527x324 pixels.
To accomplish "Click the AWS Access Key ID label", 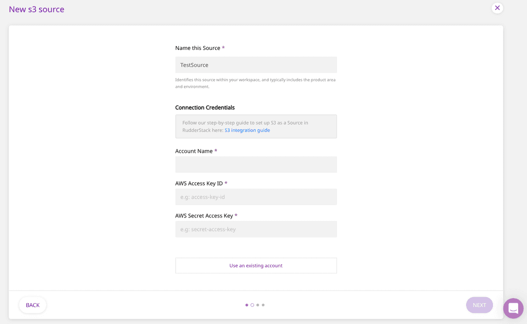I will [199, 183].
